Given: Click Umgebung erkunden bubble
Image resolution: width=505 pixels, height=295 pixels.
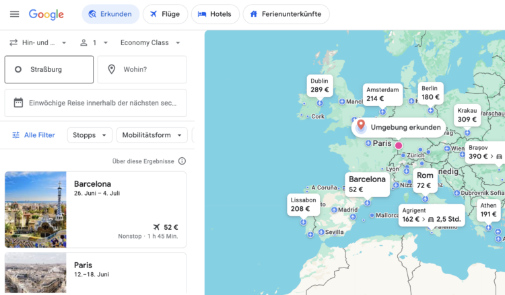Looking at the screenshot, I should pos(399,128).
